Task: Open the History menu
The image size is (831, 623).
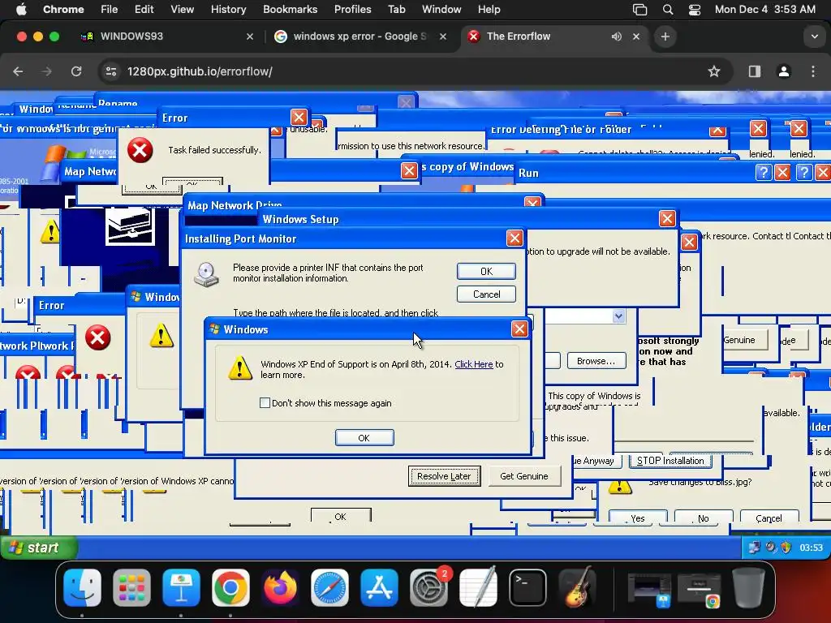Action: pos(228,10)
